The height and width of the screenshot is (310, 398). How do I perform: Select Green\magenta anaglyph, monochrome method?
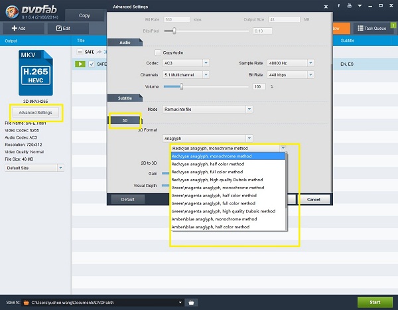(x=228, y=188)
